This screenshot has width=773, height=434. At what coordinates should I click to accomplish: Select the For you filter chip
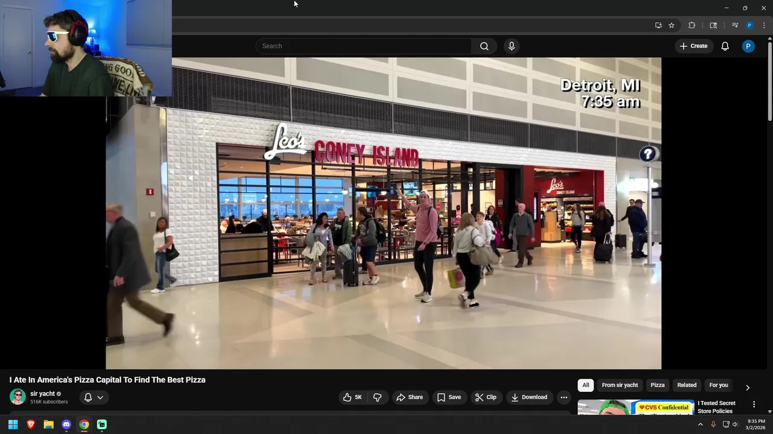719,385
